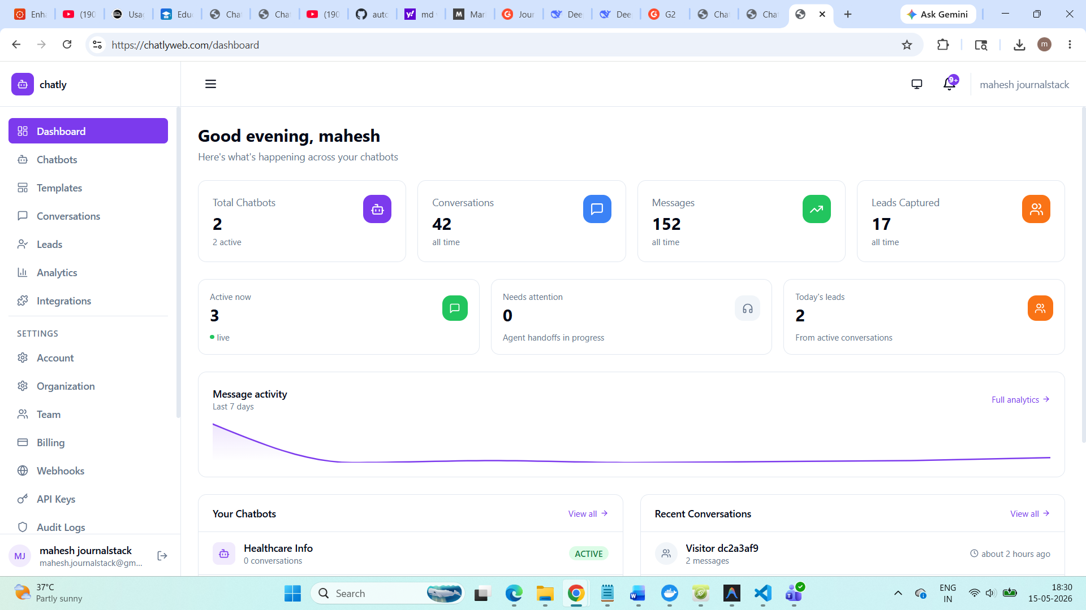Viewport: 1086px width, 610px height.
Task: Open the Leads page
Action: point(88,245)
